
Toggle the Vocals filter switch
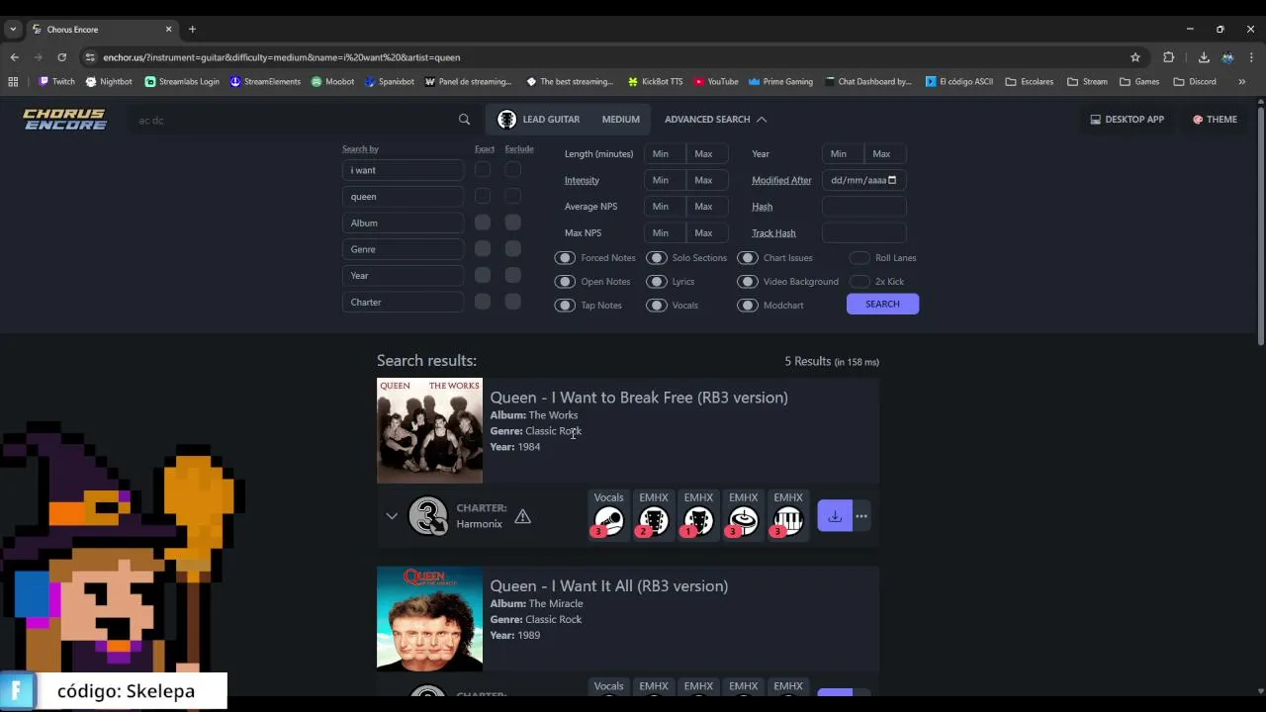click(657, 306)
